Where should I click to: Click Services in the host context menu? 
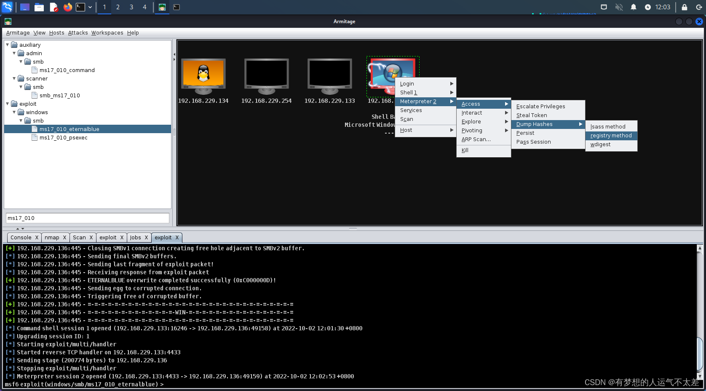425,110
